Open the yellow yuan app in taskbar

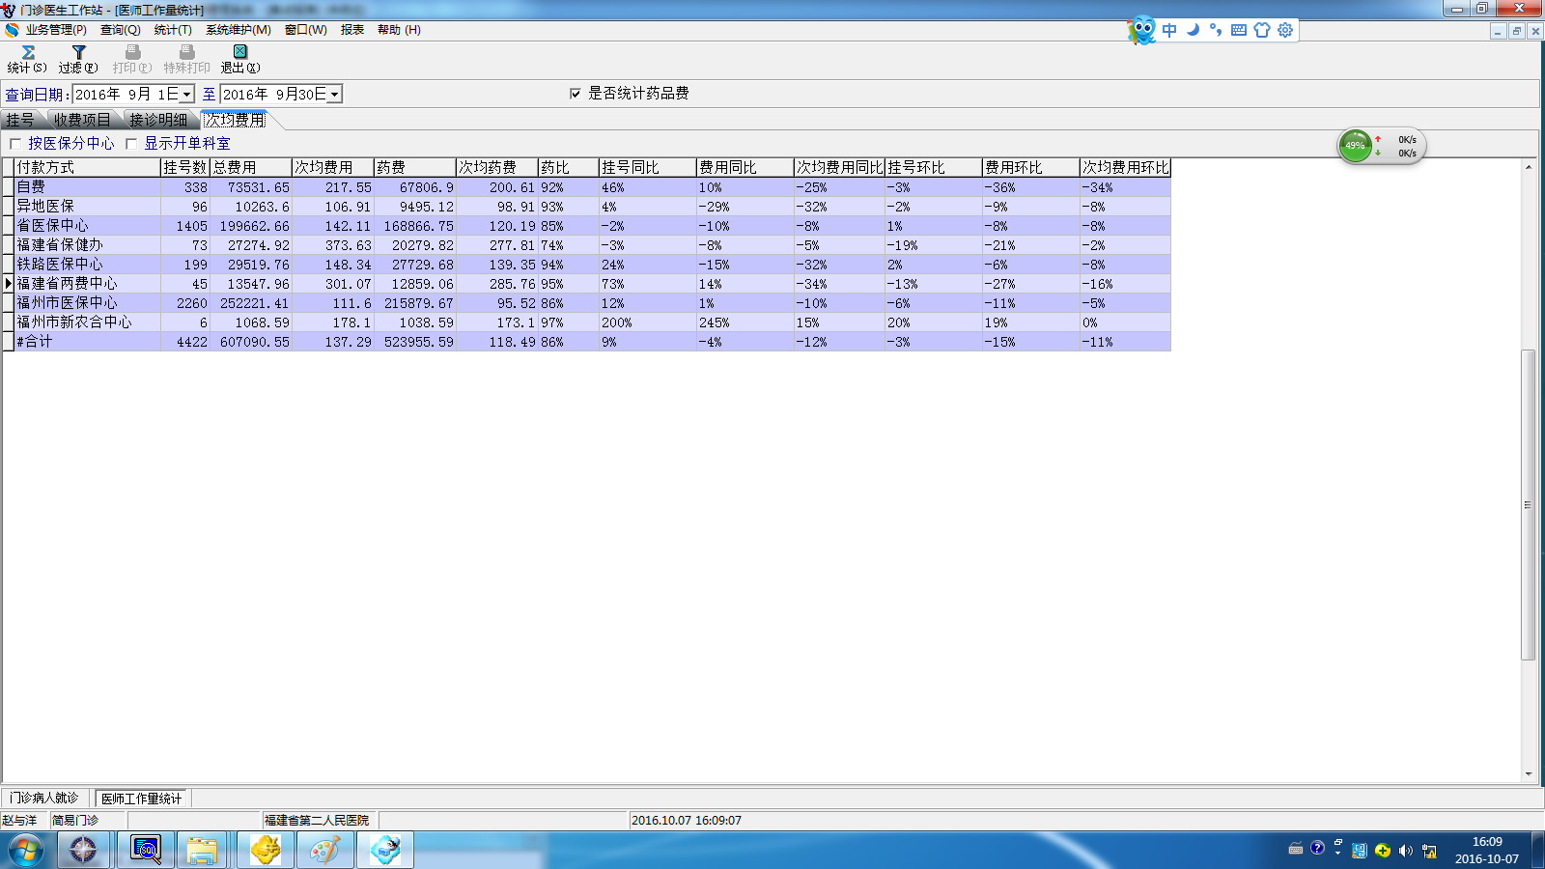point(265,851)
